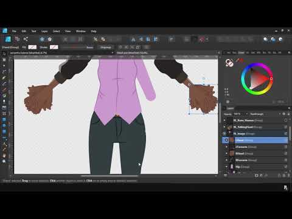This screenshot has width=292, height=219.
Task: Switch to the Export persona icon
Action: tap(26, 39)
